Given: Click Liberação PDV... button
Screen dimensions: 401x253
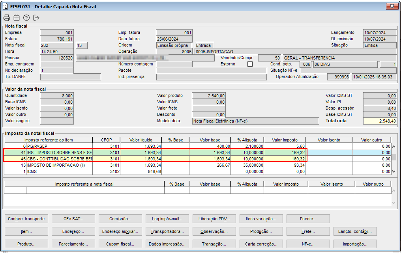Looking at the screenshot, I should tap(214, 219).
